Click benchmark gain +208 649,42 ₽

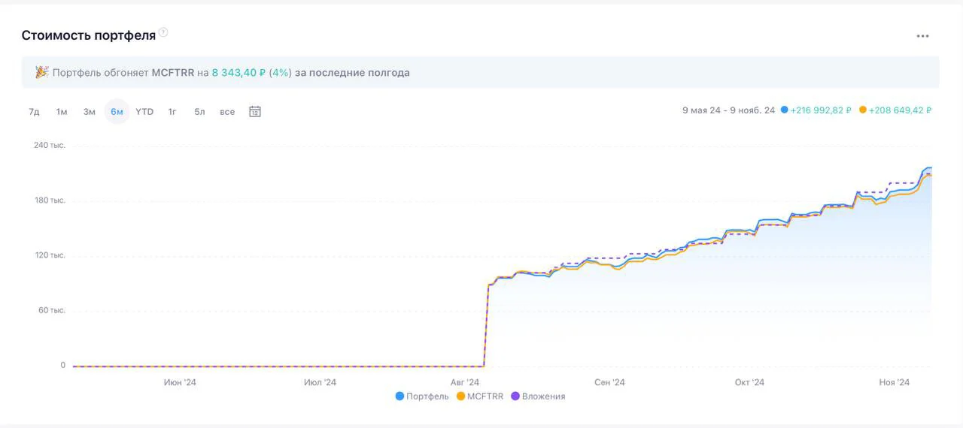900,110
